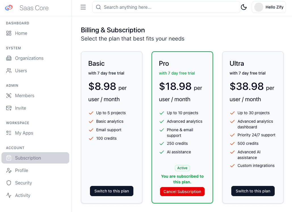Go to the Profile page
The height and width of the screenshot is (212, 292).
coord(22,170)
